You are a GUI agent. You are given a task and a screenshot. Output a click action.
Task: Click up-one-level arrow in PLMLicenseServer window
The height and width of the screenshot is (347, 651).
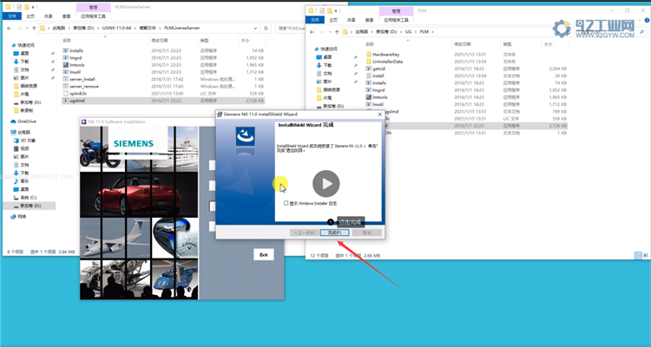point(34,29)
